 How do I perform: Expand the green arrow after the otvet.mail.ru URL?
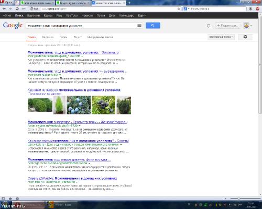[x=77, y=182]
